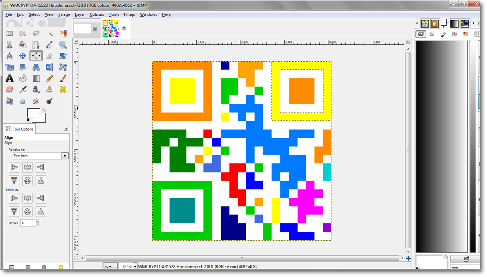This screenshot has width=487, height=277.
Task: Select the Perspective tool
Action: click(36, 67)
